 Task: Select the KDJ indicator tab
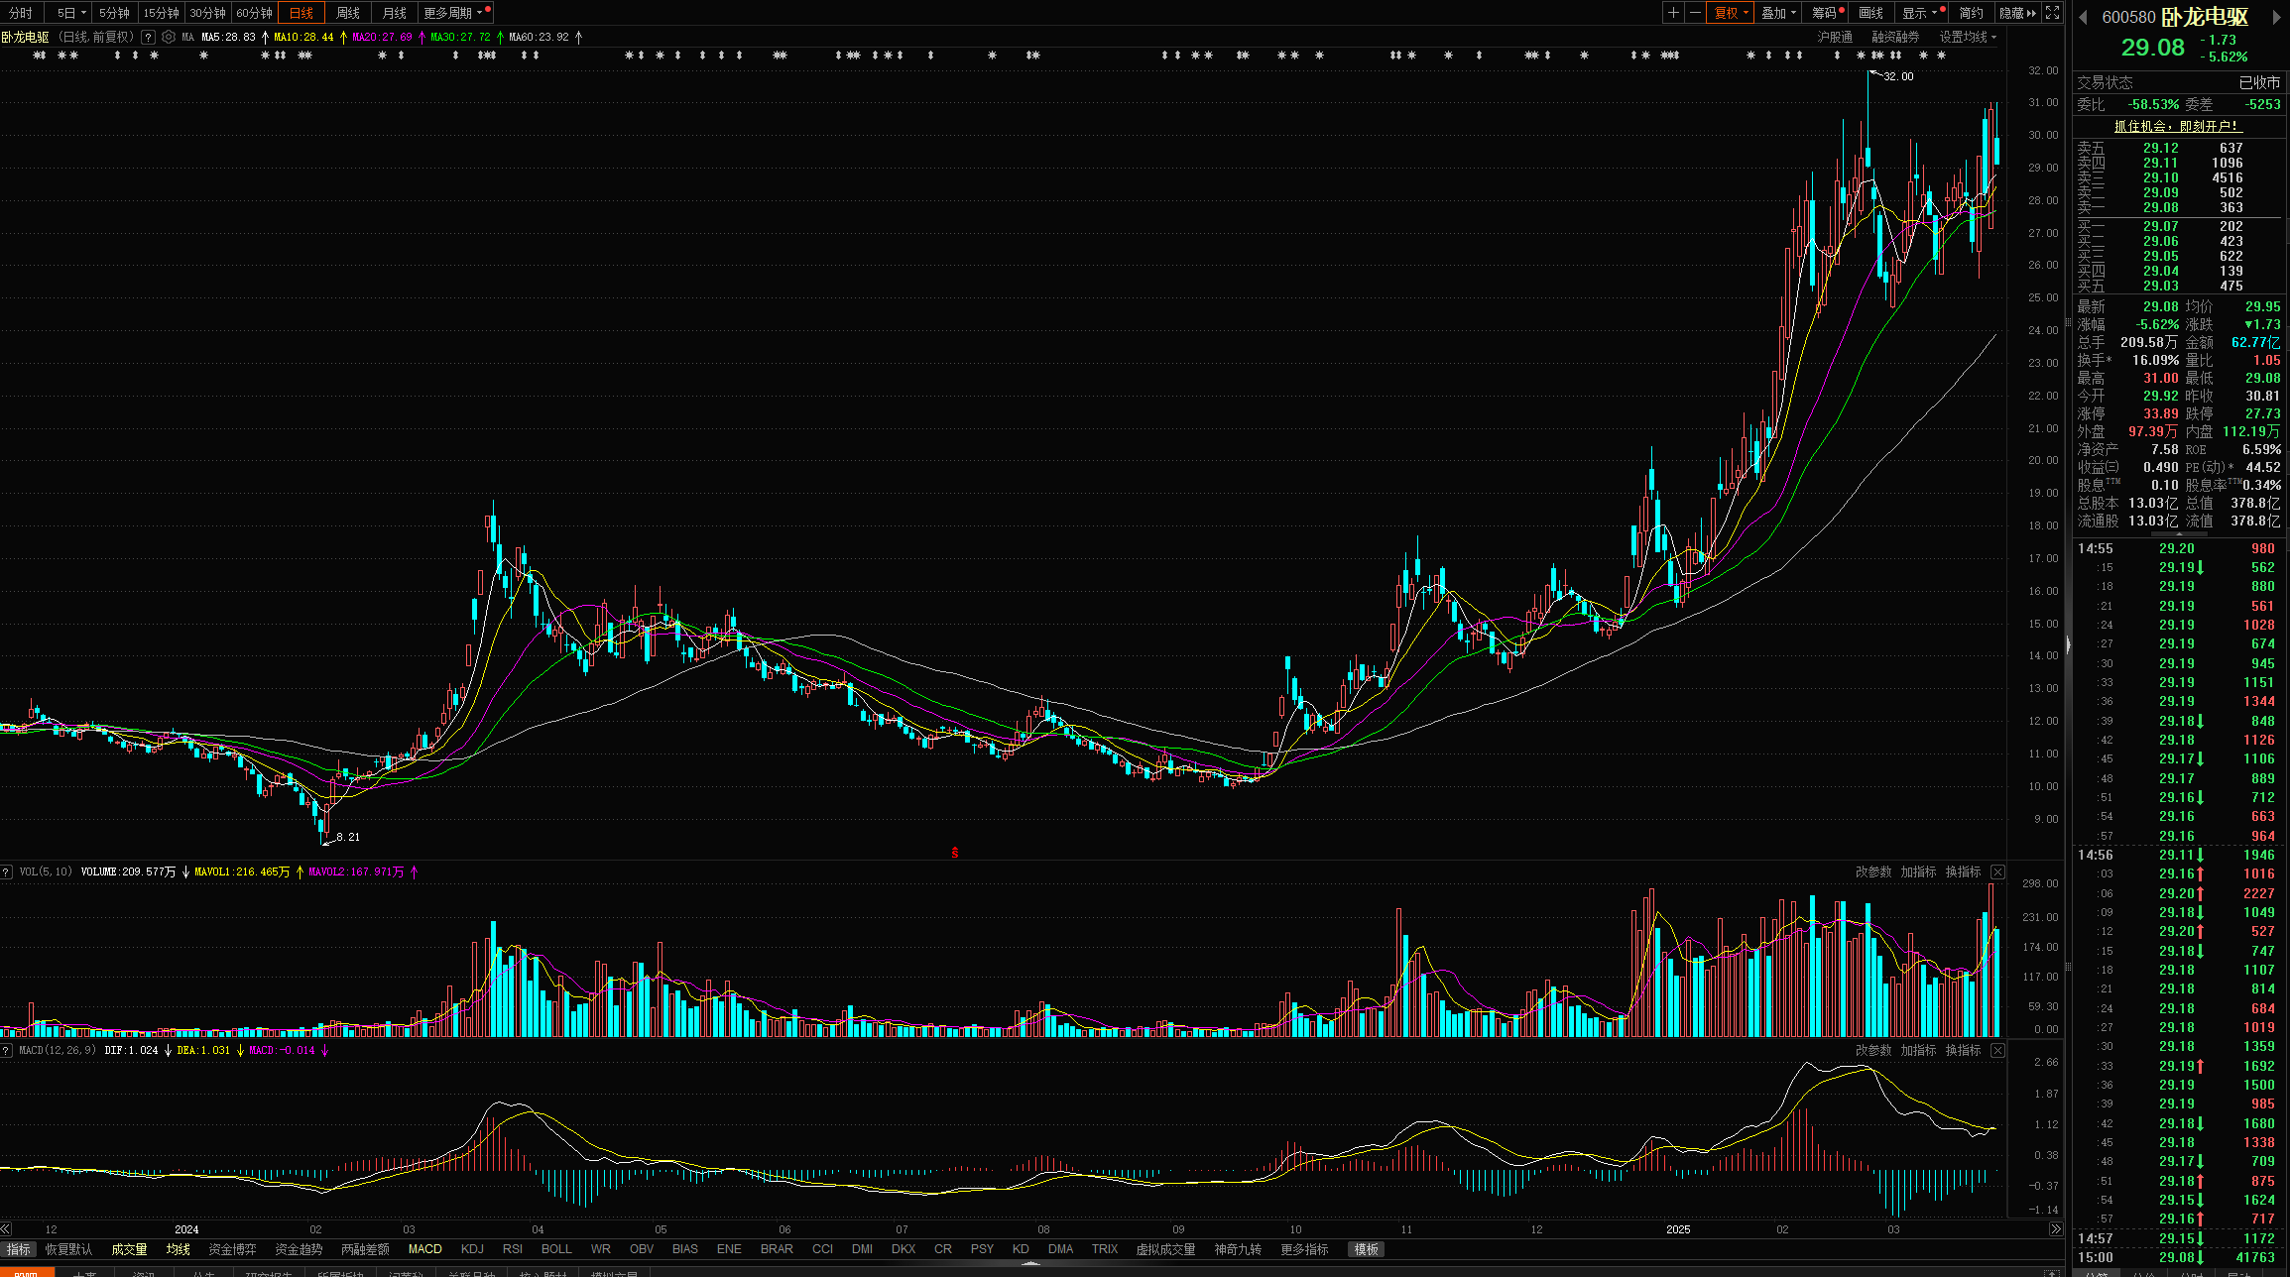[x=472, y=1249]
